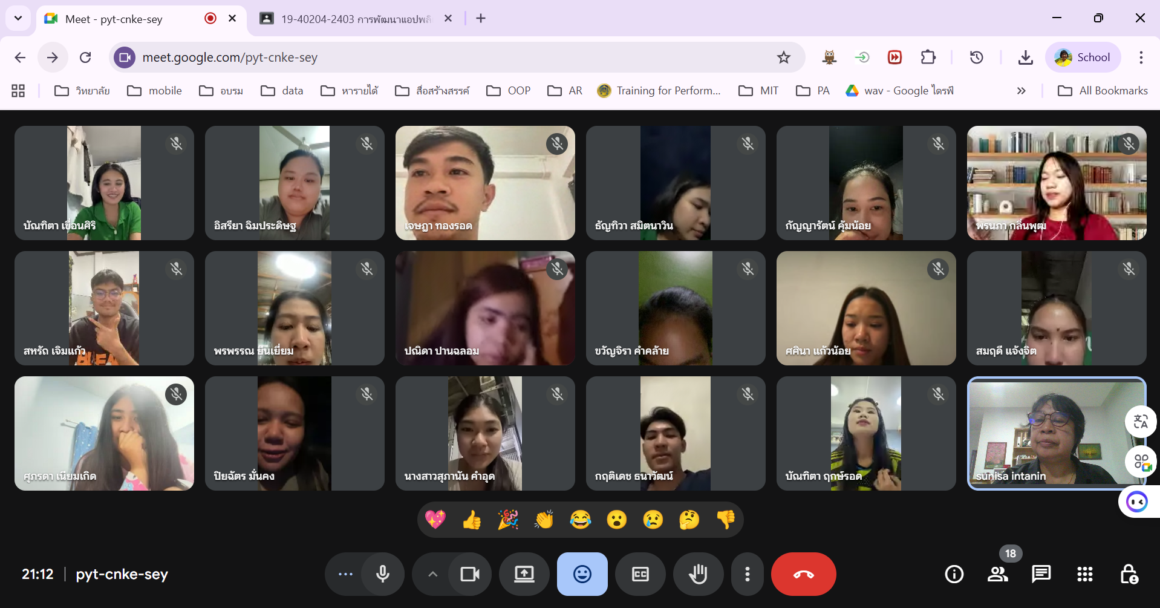Screen dimensions: 1160x608
Task: Open host controls lock icon
Action: pyautogui.click(x=1129, y=574)
